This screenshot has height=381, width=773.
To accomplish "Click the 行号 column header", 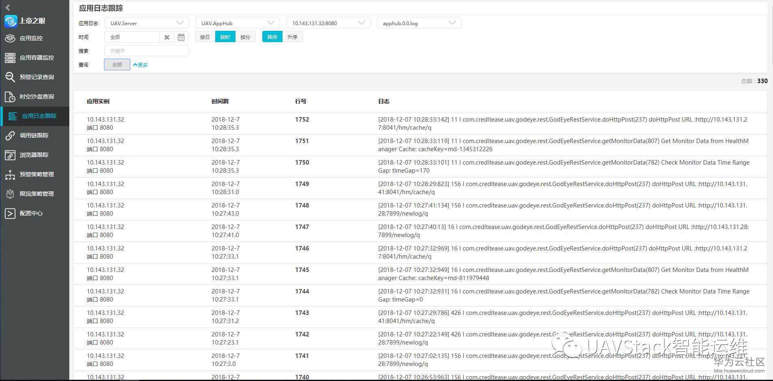I will (x=301, y=101).
